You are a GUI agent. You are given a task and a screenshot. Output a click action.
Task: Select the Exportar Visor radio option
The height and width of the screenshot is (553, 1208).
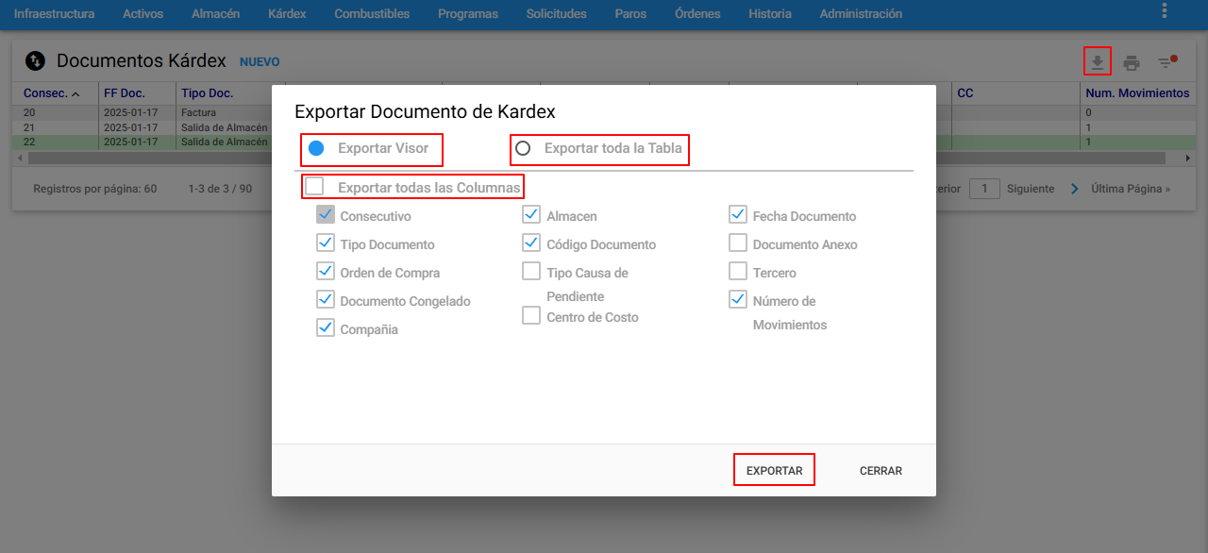click(x=316, y=148)
